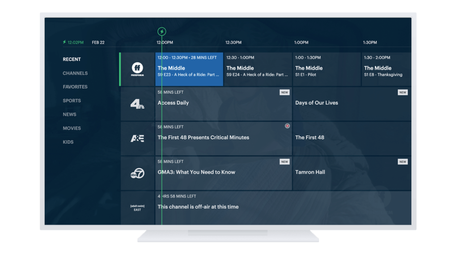The height and width of the screenshot is (254, 458).
Task: Switch to the Channels category
Action: [75, 73]
